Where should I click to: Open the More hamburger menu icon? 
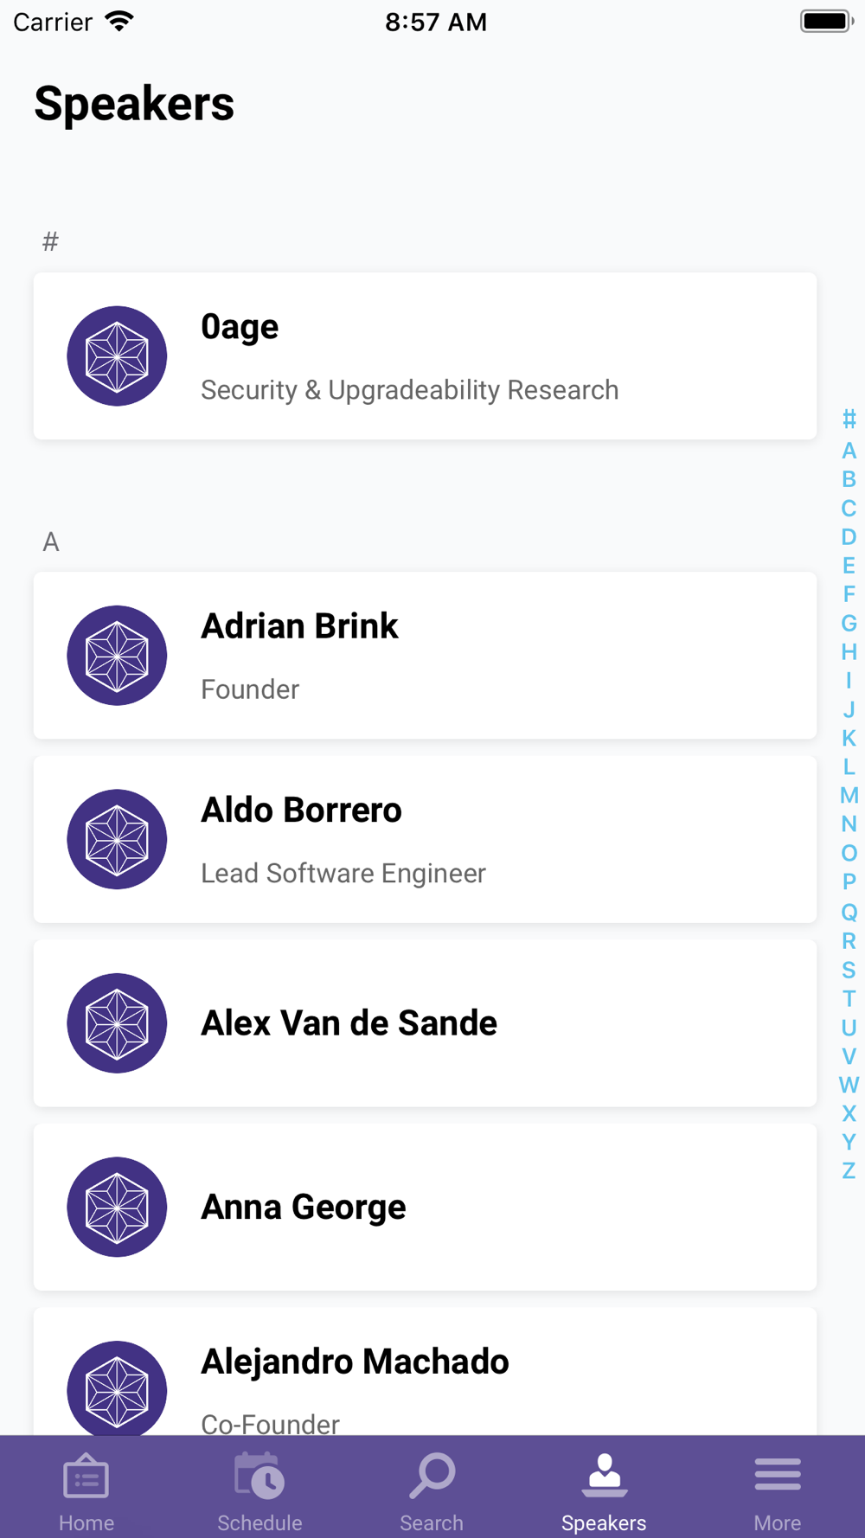[777, 1475]
